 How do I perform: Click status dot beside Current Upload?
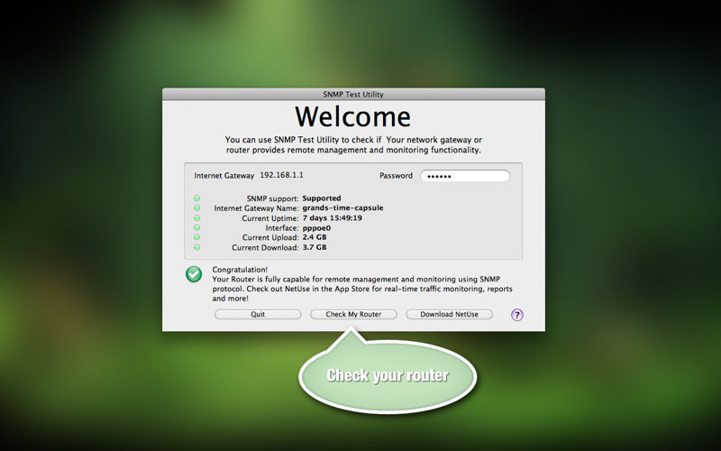click(x=196, y=237)
